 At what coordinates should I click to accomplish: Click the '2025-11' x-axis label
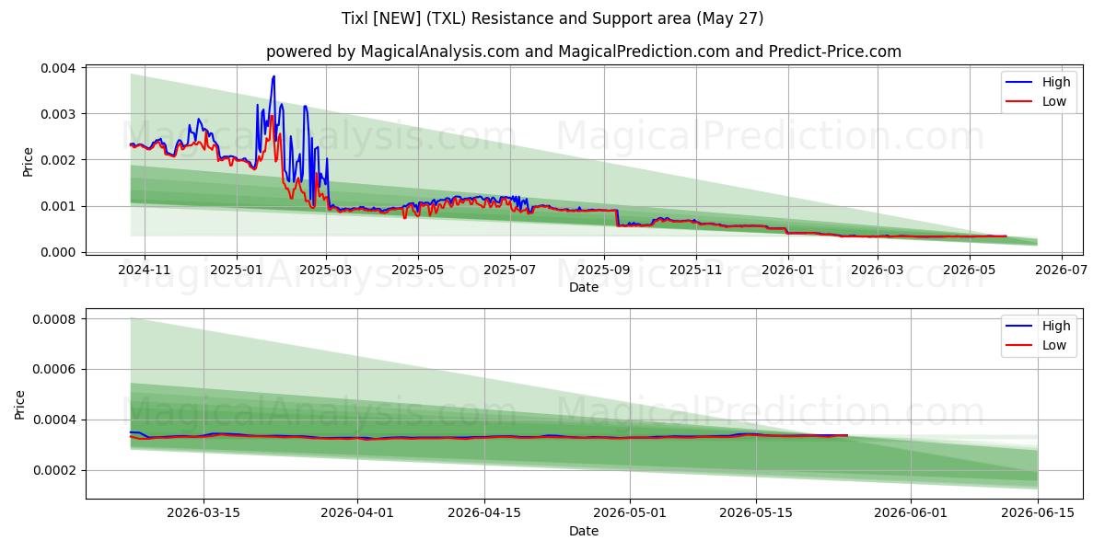click(x=696, y=270)
